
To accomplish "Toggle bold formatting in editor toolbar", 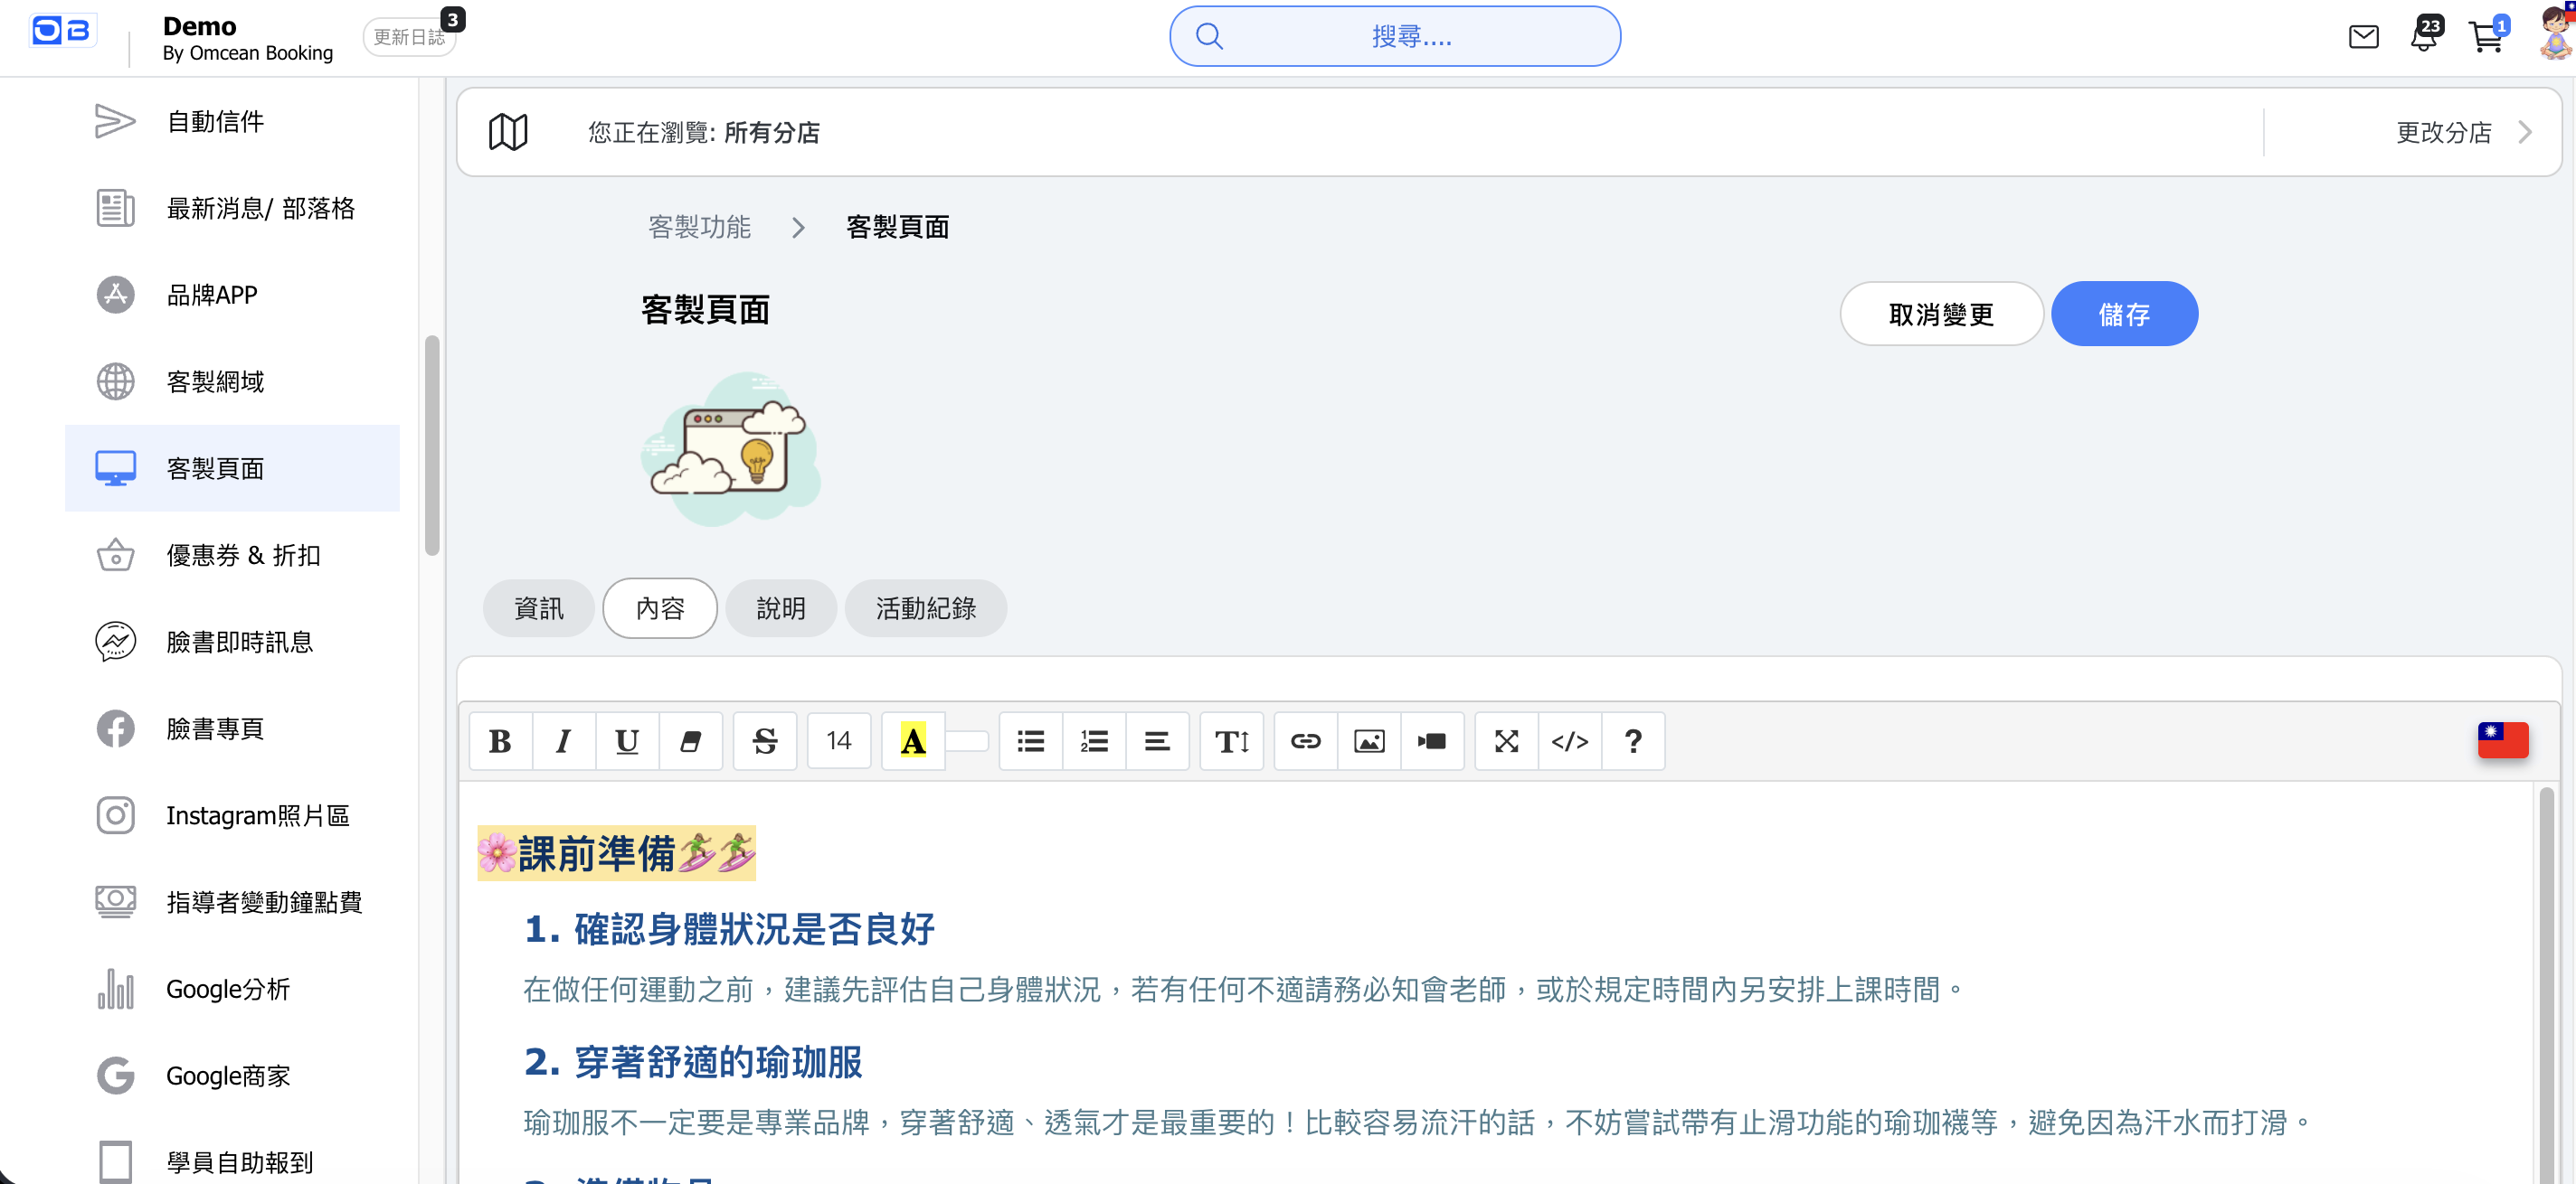I will (x=500, y=740).
